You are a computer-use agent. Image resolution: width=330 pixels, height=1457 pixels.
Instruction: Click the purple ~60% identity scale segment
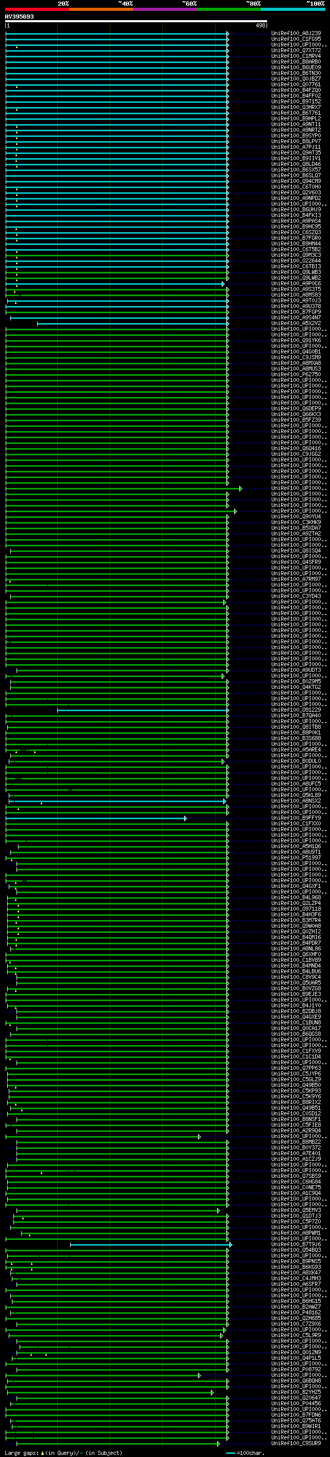coord(166,10)
